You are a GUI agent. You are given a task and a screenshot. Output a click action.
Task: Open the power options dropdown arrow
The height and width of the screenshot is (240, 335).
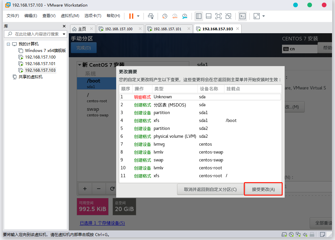[x=138, y=16]
